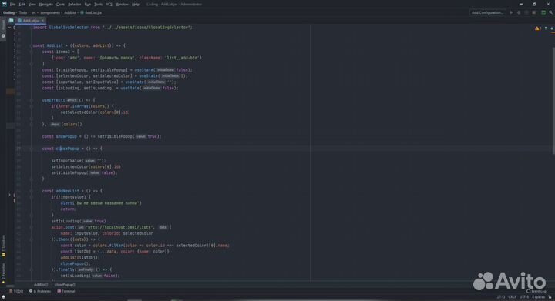
Task: Click the project folder icon beside the tab
Action: pyautogui.click(x=11, y=21)
